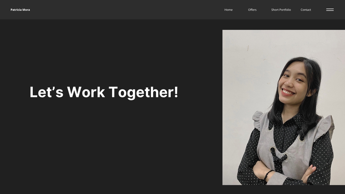The height and width of the screenshot is (194, 345).
Task: Click the word "Let's" in the heading
Action: (46, 92)
